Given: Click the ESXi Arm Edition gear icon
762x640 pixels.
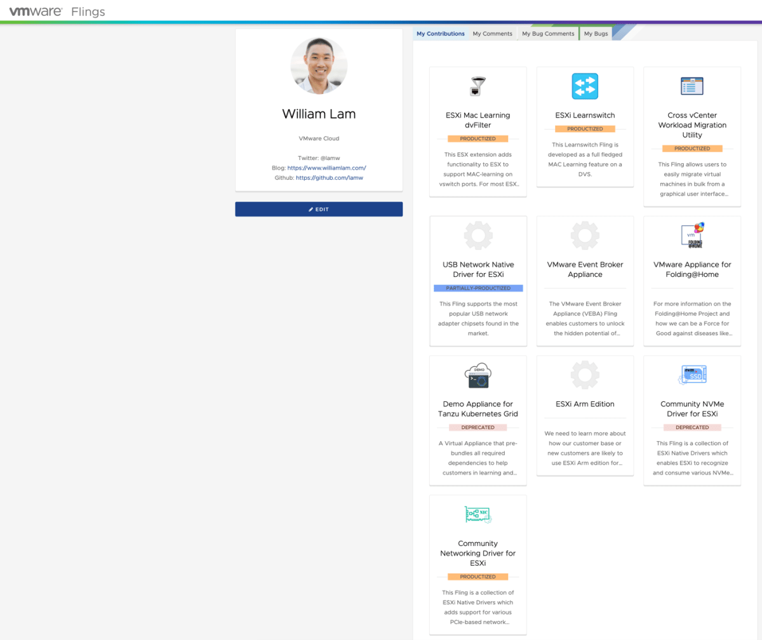Looking at the screenshot, I should click(x=585, y=375).
